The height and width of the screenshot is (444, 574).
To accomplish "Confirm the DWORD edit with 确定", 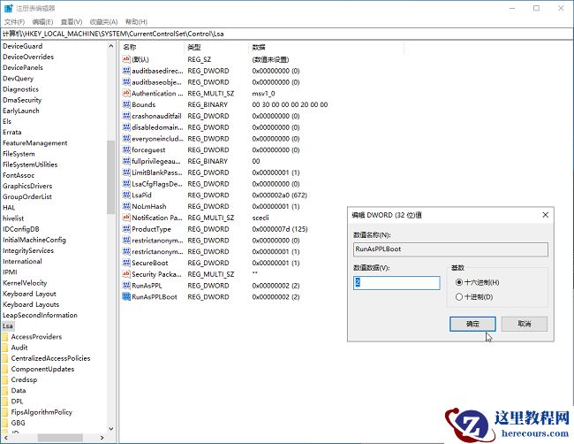I will tap(472, 324).
